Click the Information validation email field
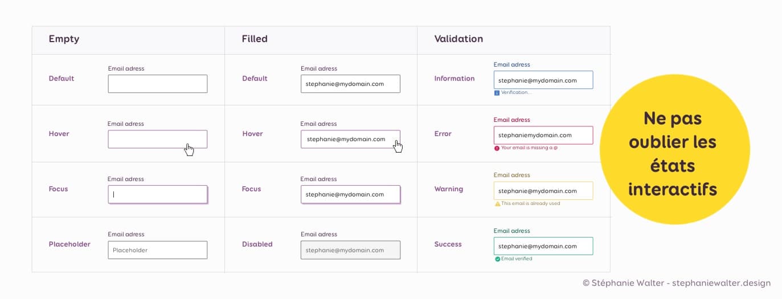 coord(543,80)
